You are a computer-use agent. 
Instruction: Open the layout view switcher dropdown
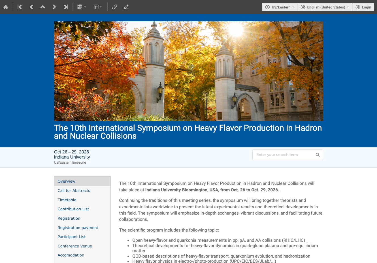pos(98,7)
